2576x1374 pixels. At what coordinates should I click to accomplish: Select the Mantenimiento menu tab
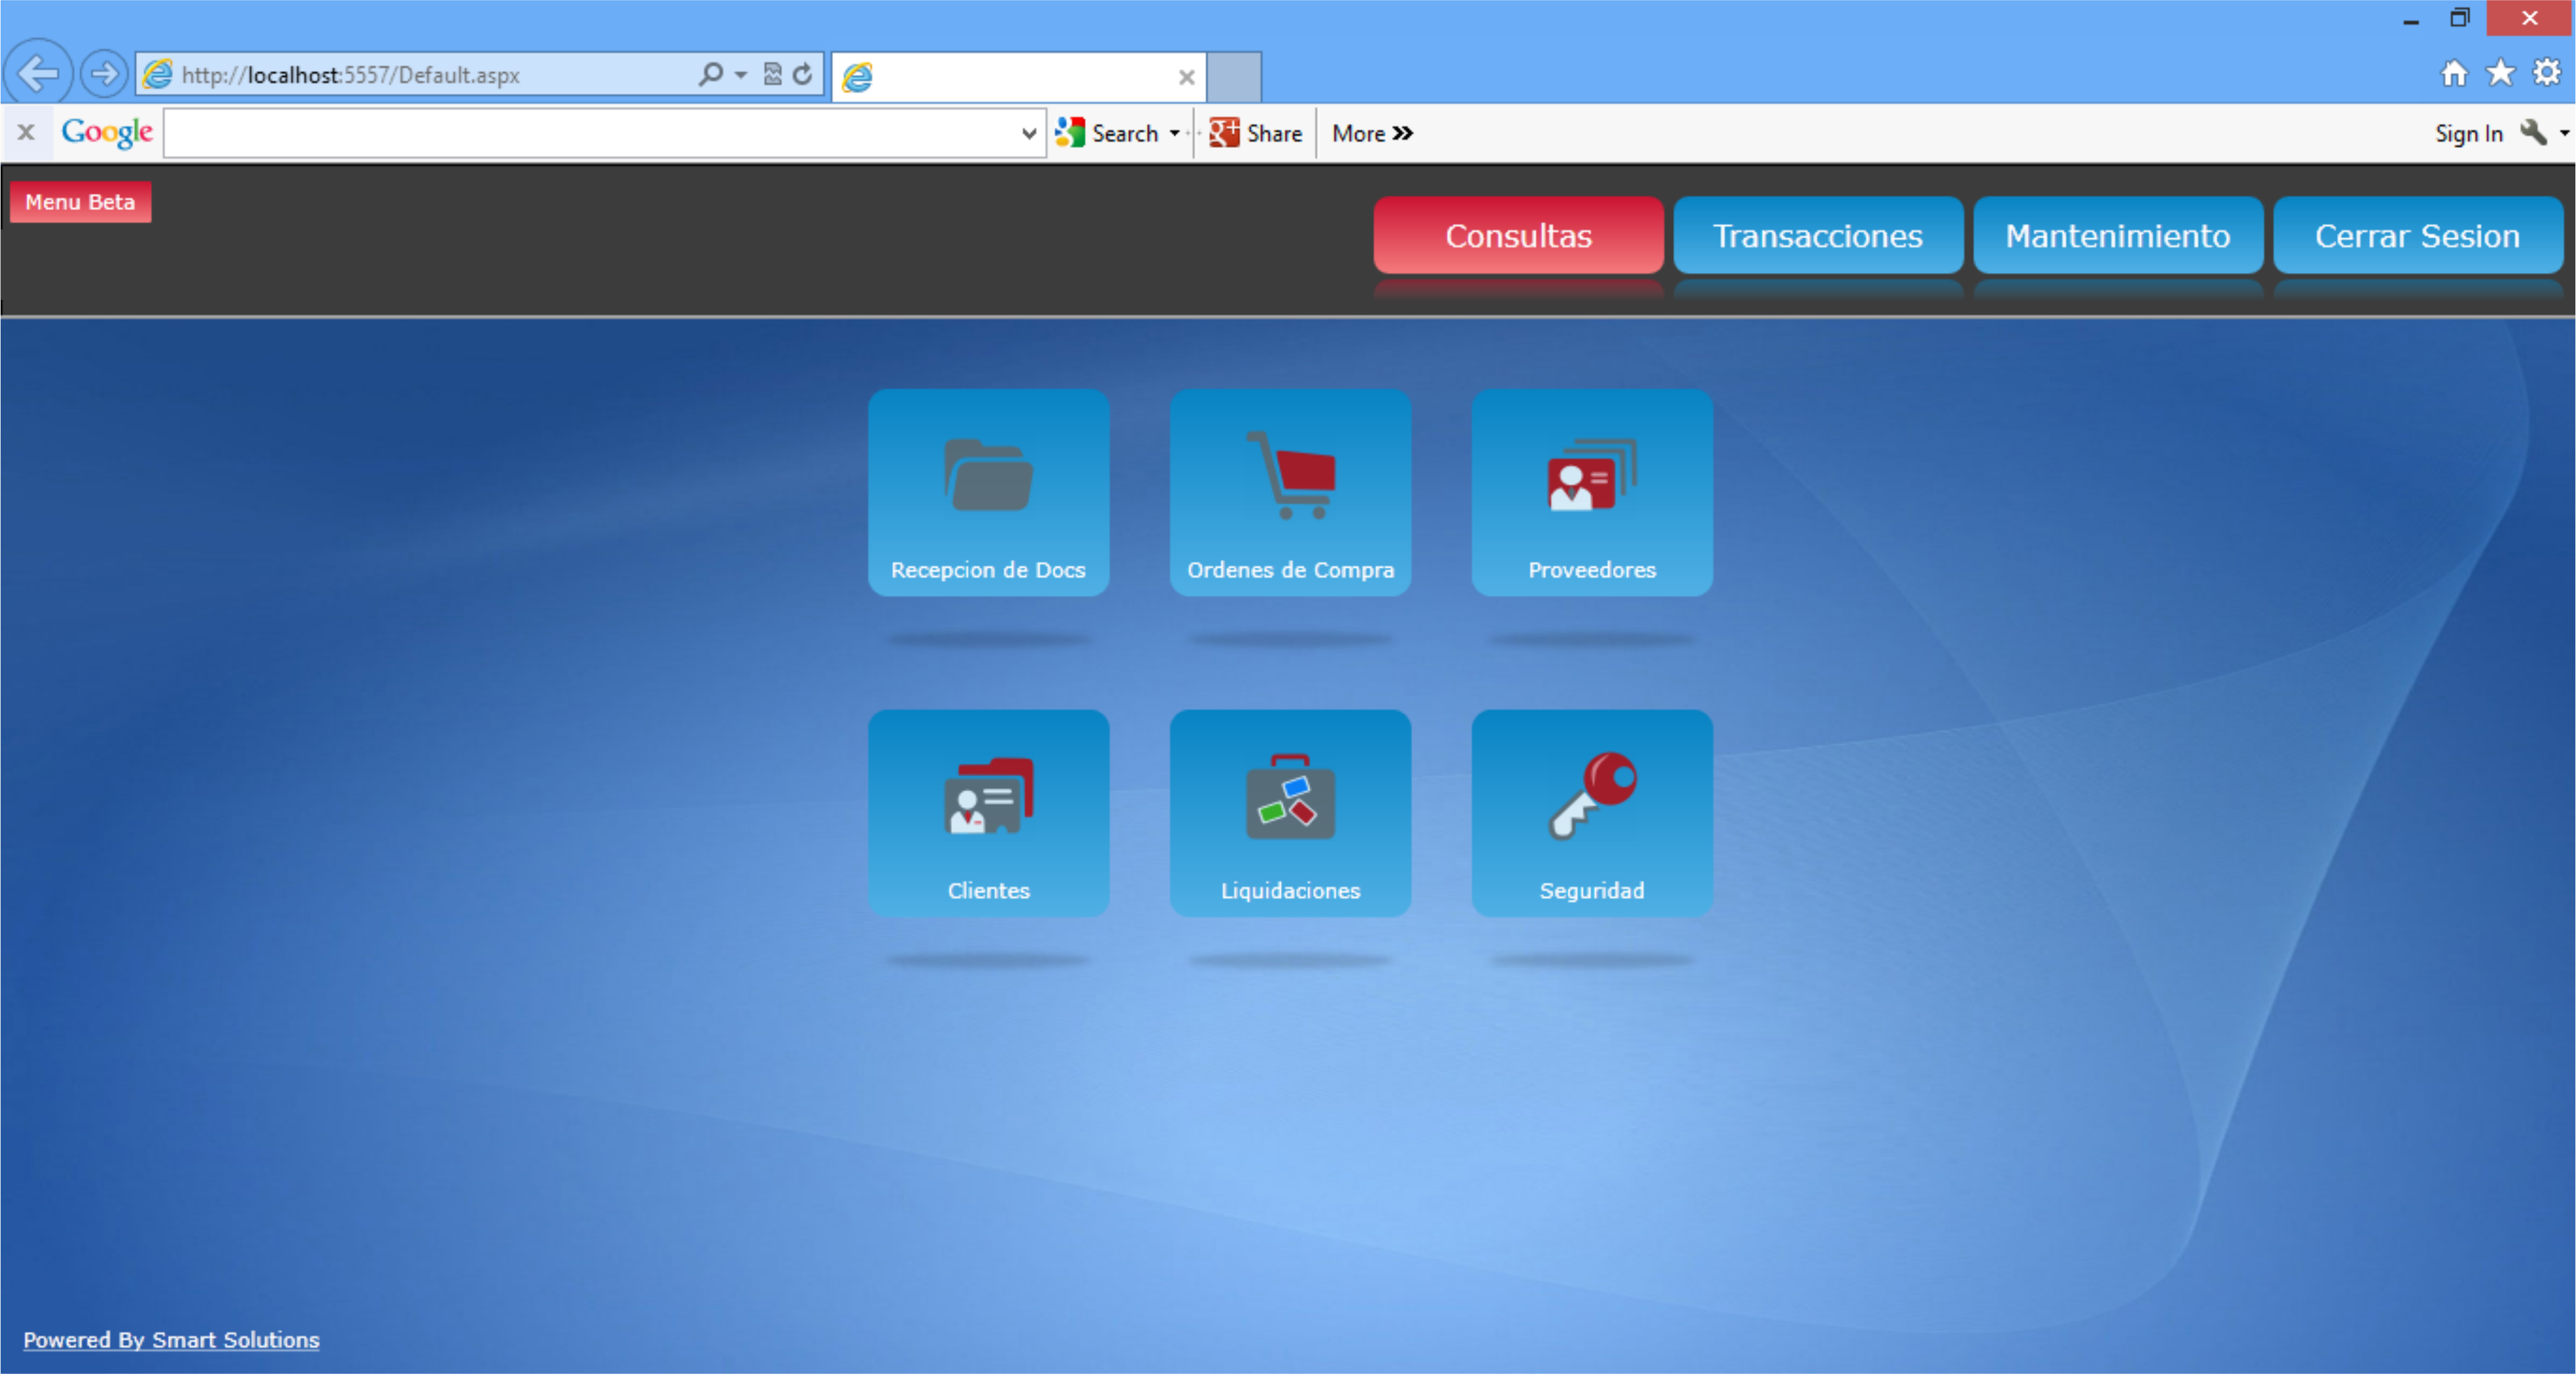2118,235
